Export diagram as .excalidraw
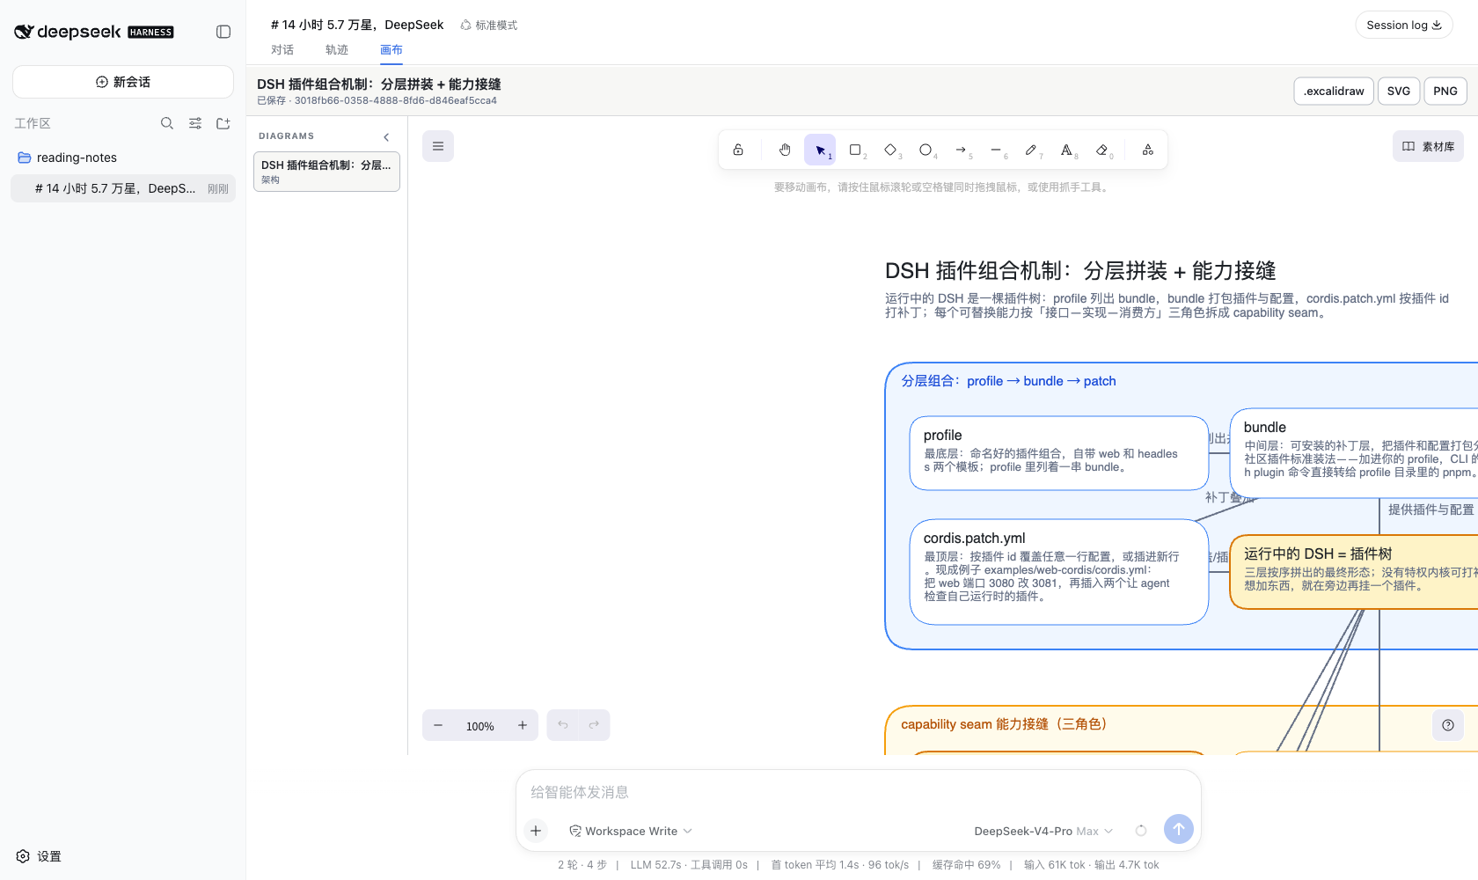 pyautogui.click(x=1334, y=91)
